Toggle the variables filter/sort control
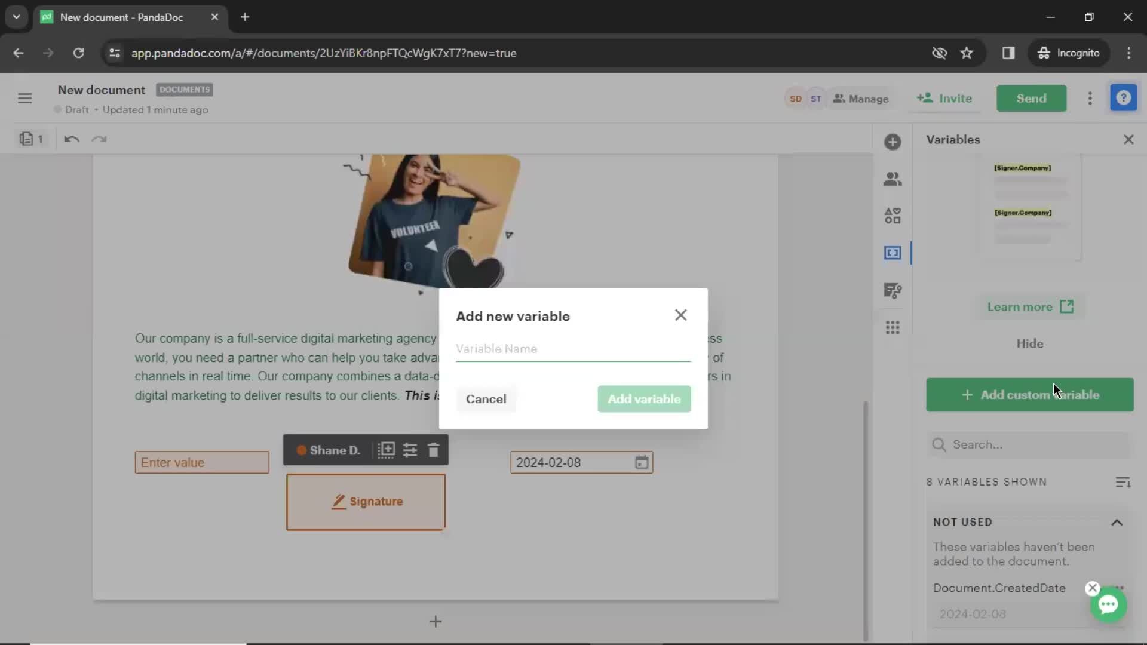This screenshot has width=1147, height=645. 1123,481
